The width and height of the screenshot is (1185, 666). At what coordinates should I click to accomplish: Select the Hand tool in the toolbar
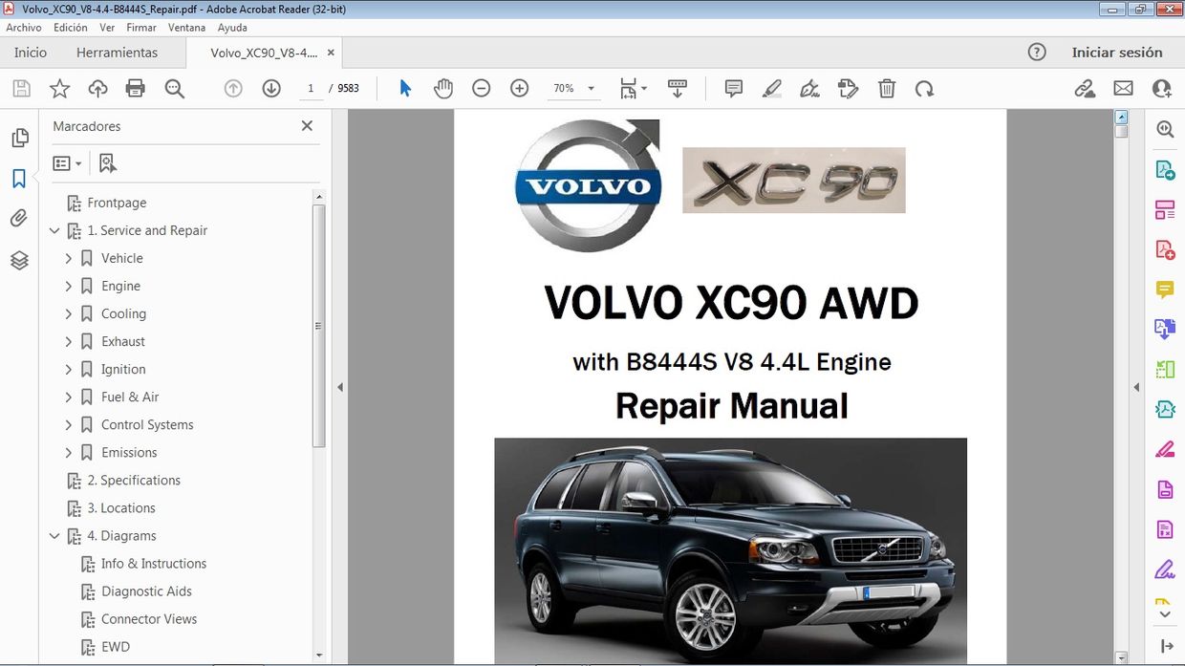[443, 88]
